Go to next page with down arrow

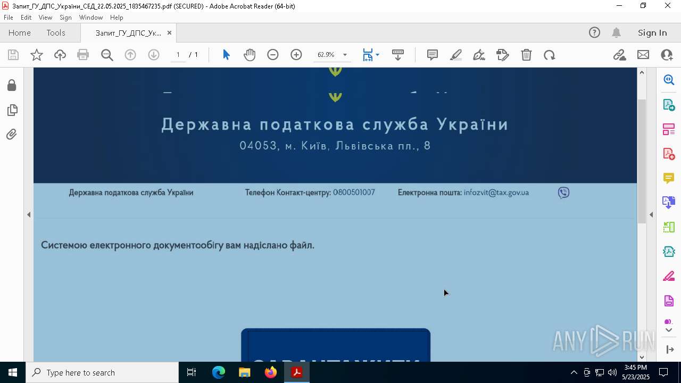coord(154,55)
